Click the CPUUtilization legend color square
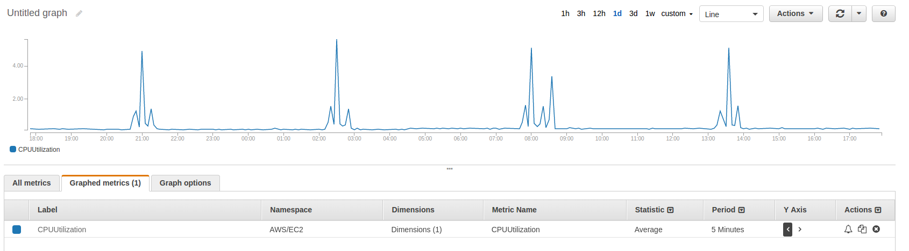 (13, 149)
